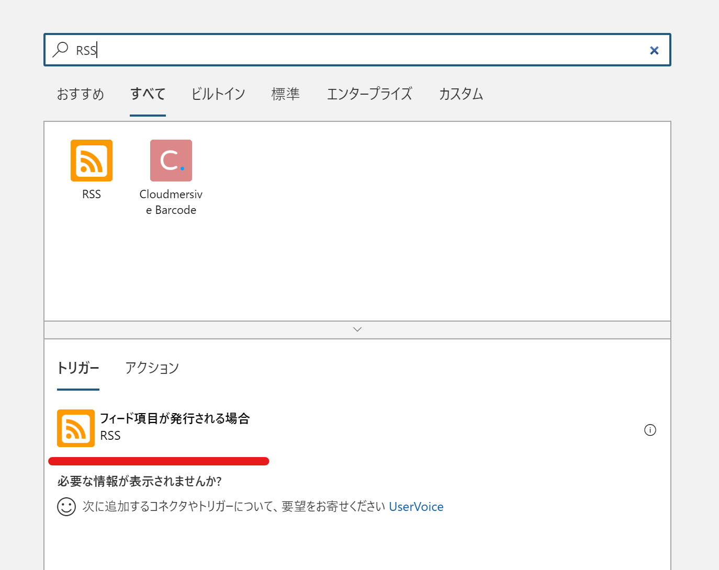Click the smiley feedback icon
Image resolution: width=719 pixels, height=570 pixels.
pyautogui.click(x=66, y=507)
